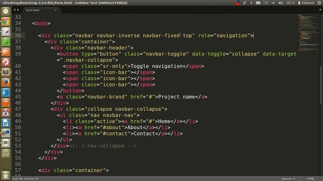Click role="navigation" attribute value
Image resolution: width=323 pixels, height=181 pixels.
pos(232,36)
